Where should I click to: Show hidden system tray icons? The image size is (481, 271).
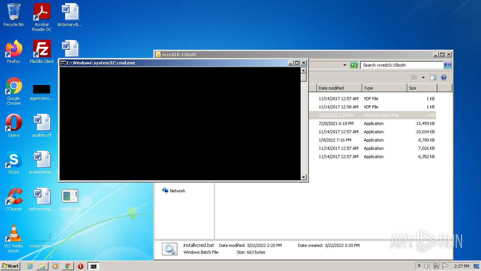click(419, 266)
